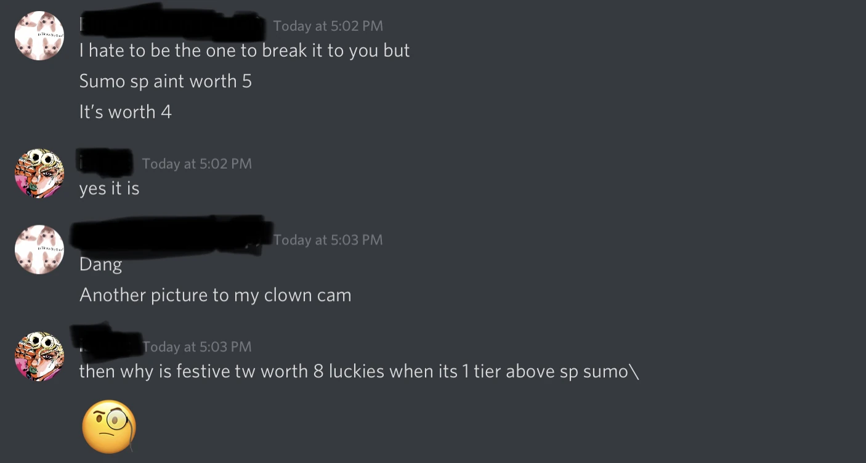Select message 'Sumo sp aint worth 5'
The image size is (866, 463).
point(166,81)
